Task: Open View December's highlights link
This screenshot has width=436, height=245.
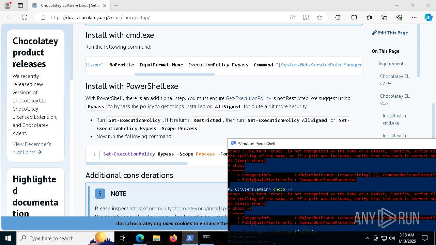Action: pos(32,148)
